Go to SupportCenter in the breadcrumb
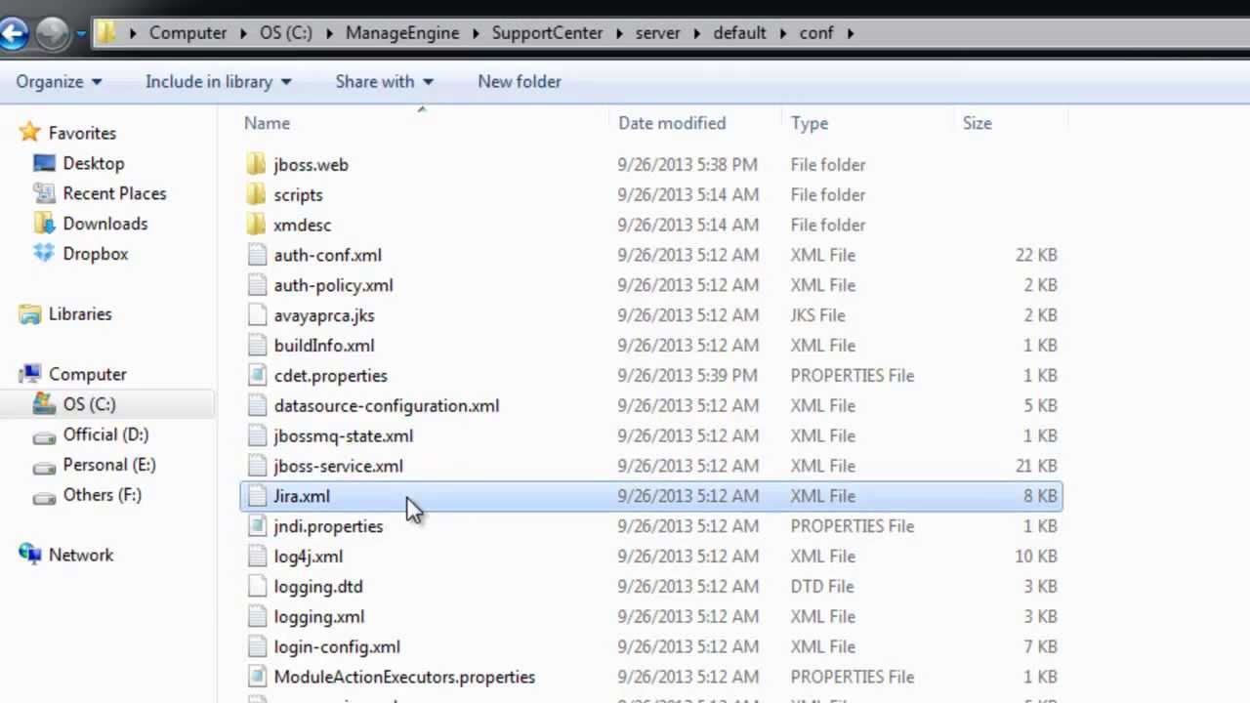Viewport: 1250px width, 703px height. (547, 33)
